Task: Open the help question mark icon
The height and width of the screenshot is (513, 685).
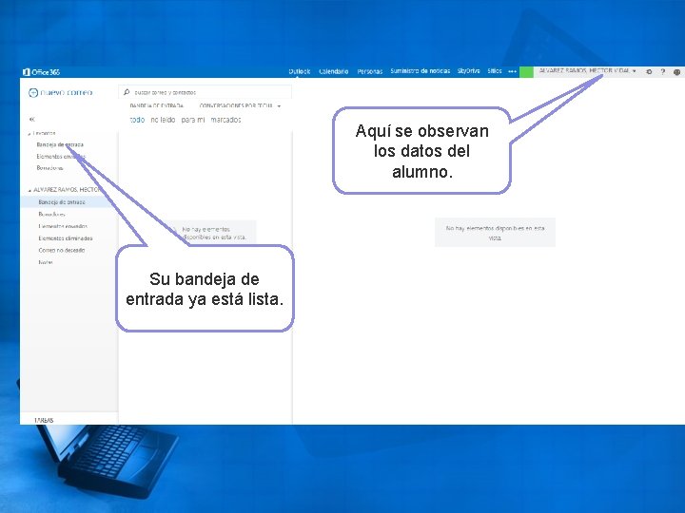Action: click(663, 71)
